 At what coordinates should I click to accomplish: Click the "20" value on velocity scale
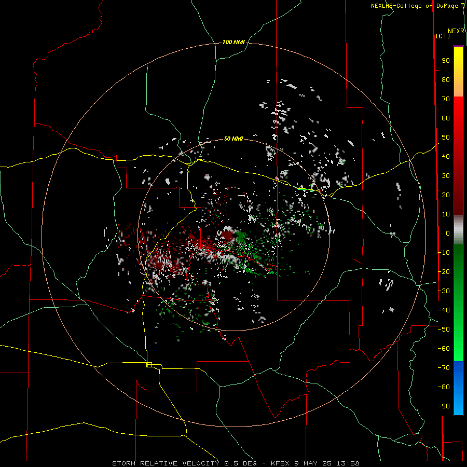point(446,195)
